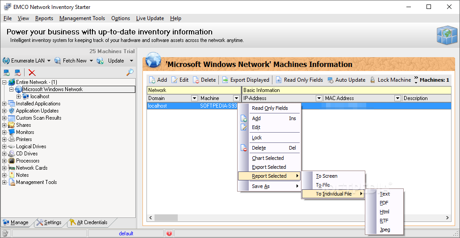Select CD Drives in the tree
The width and height of the screenshot is (460, 238).
click(x=27, y=154)
